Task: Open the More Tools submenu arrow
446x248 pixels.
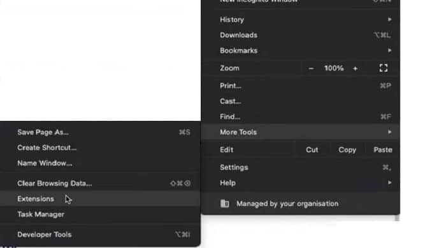Action: (389, 132)
